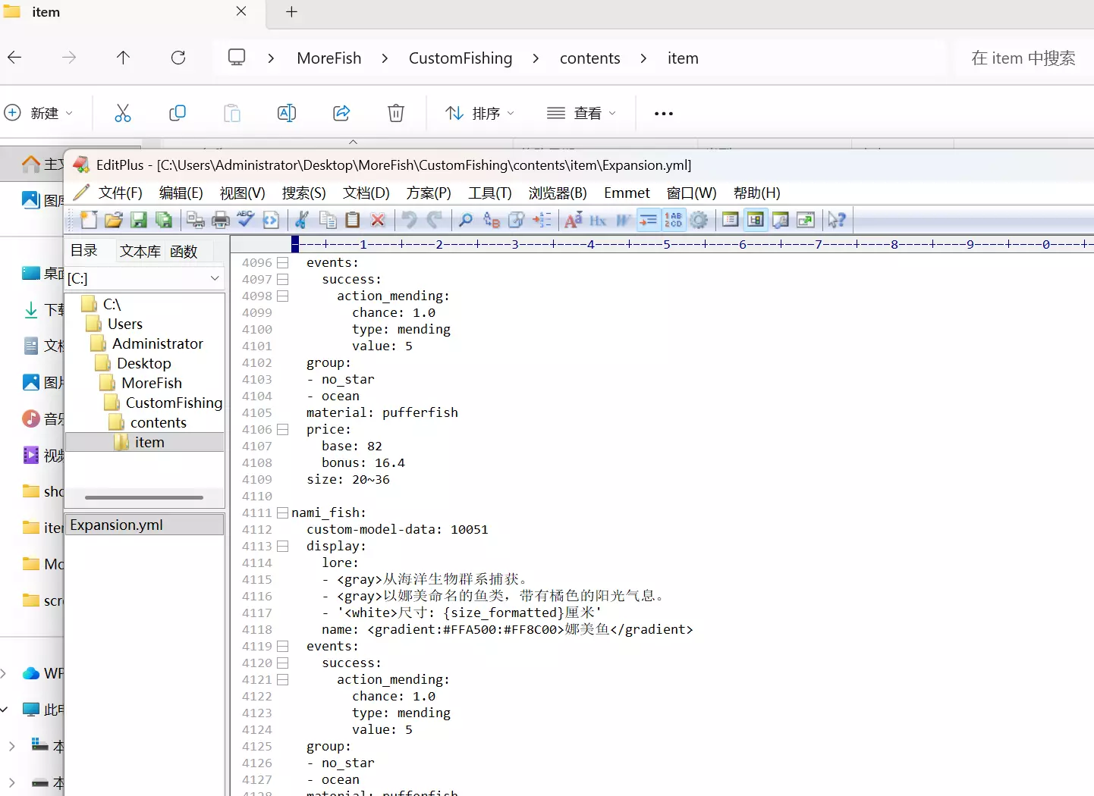Open the 搜索(S) menu

pyautogui.click(x=303, y=193)
